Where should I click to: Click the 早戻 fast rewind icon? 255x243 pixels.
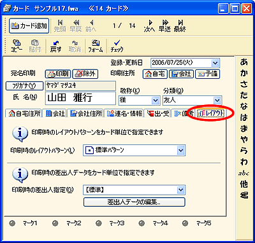pos(76,26)
